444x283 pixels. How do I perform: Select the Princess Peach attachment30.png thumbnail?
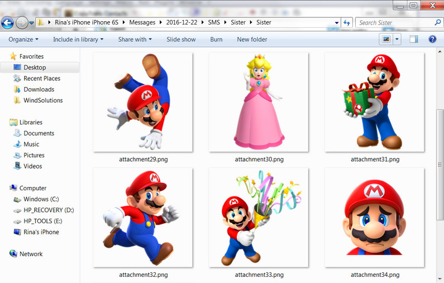pyautogui.click(x=259, y=102)
